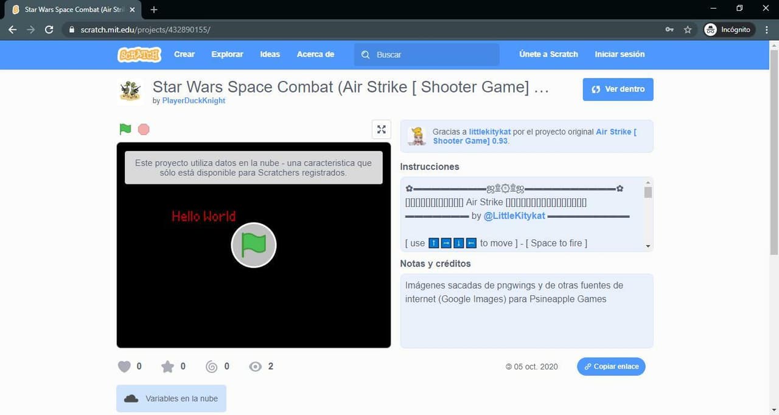Open PlayerDuckKnight author profile link
779x415 pixels.
pos(194,101)
